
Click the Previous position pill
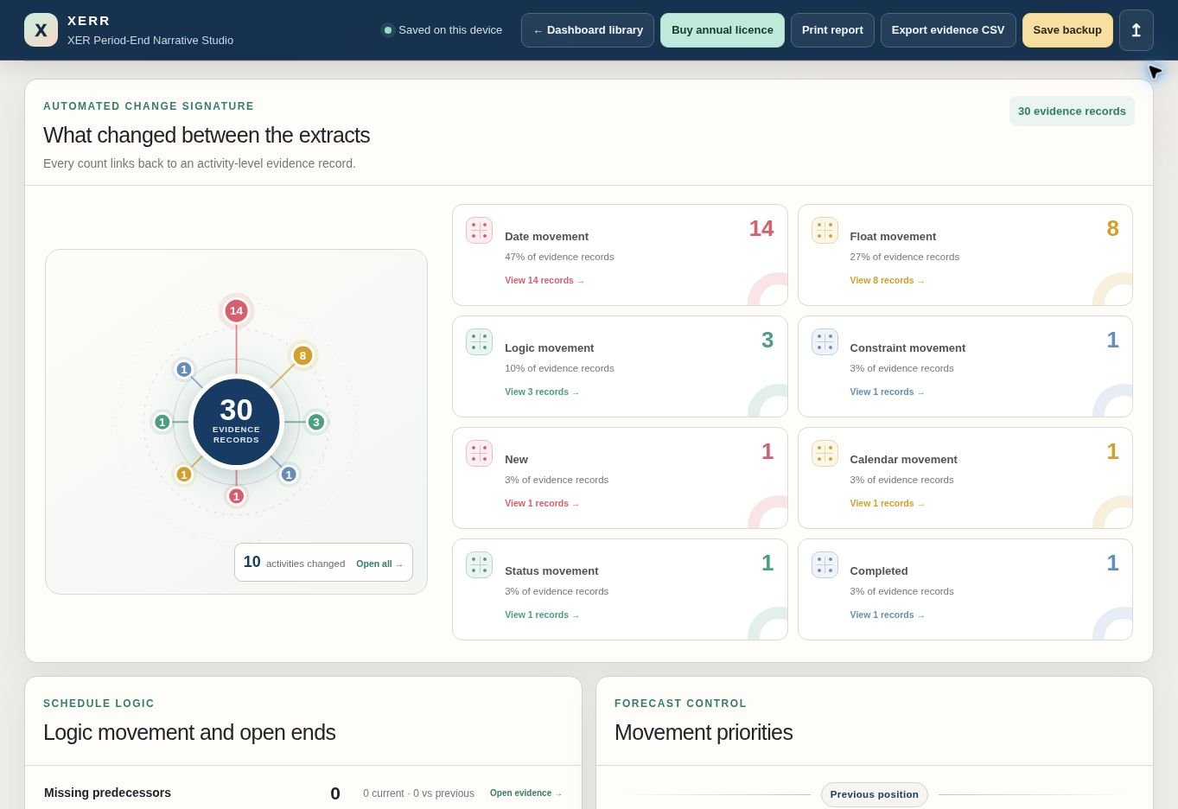click(x=874, y=794)
